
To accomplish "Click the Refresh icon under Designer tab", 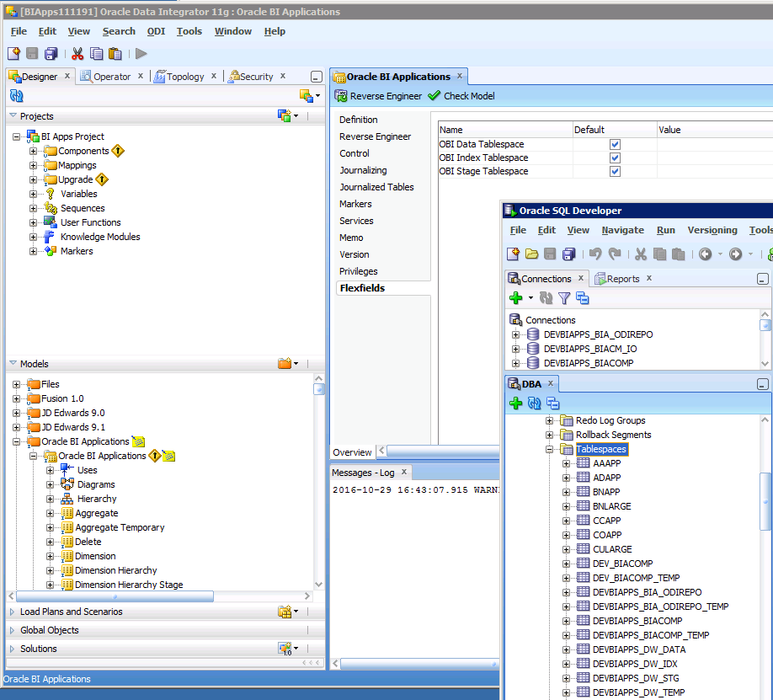I will [x=17, y=96].
